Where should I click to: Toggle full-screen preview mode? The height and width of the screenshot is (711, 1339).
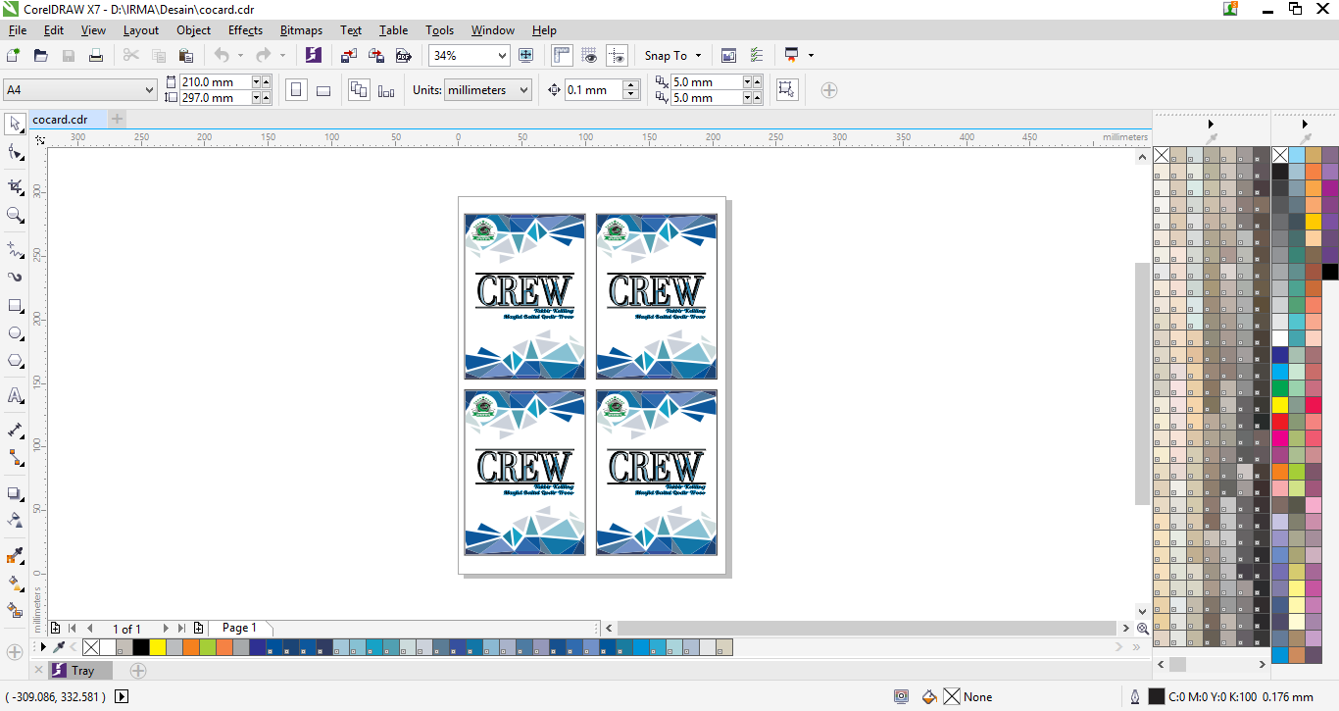pyautogui.click(x=526, y=55)
